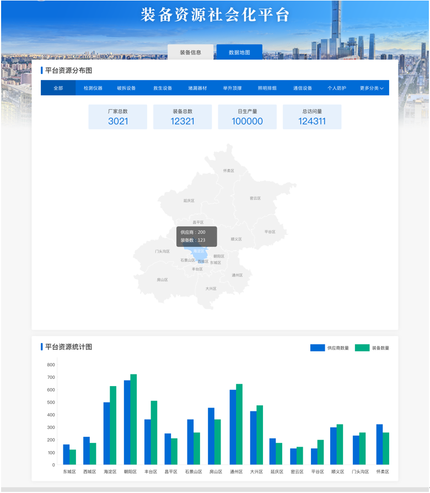Select the 数据地图 tab
The width and height of the screenshot is (430, 493).
coord(239,52)
